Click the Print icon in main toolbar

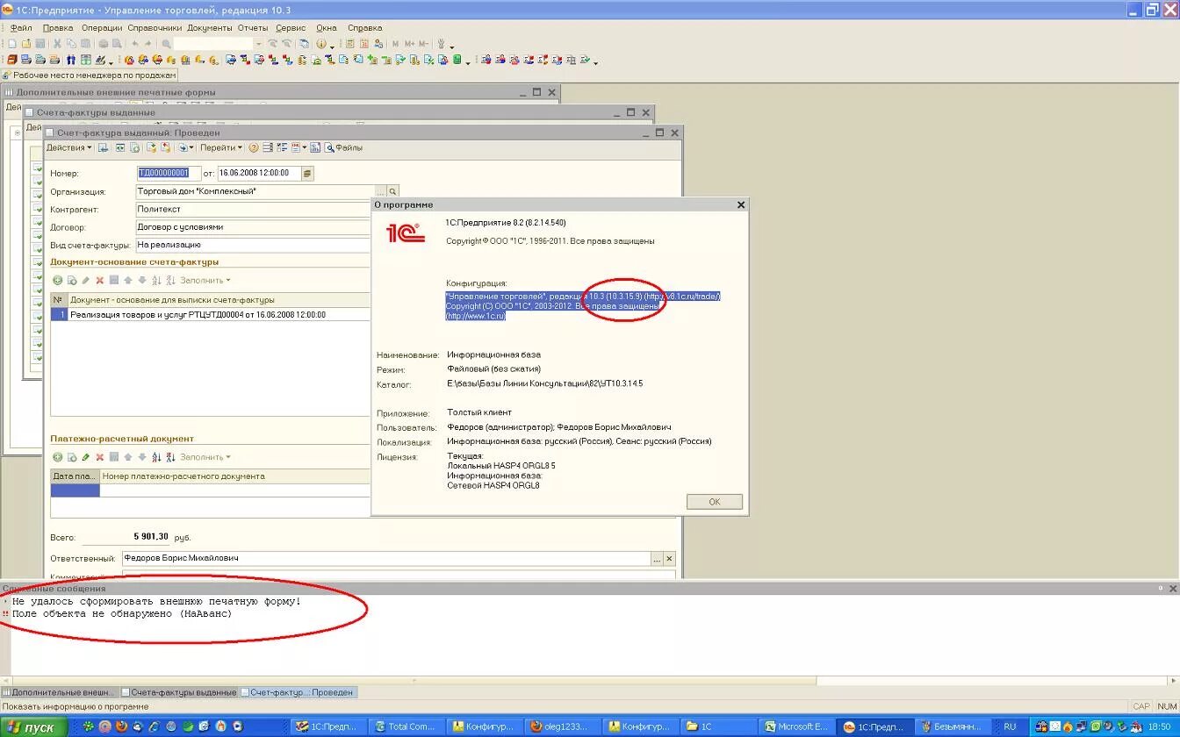click(103, 44)
